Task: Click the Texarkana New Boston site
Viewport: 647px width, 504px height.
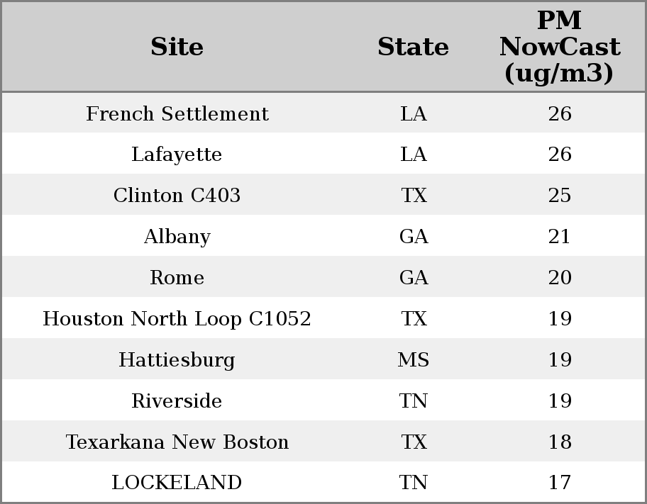Action: [x=177, y=442]
